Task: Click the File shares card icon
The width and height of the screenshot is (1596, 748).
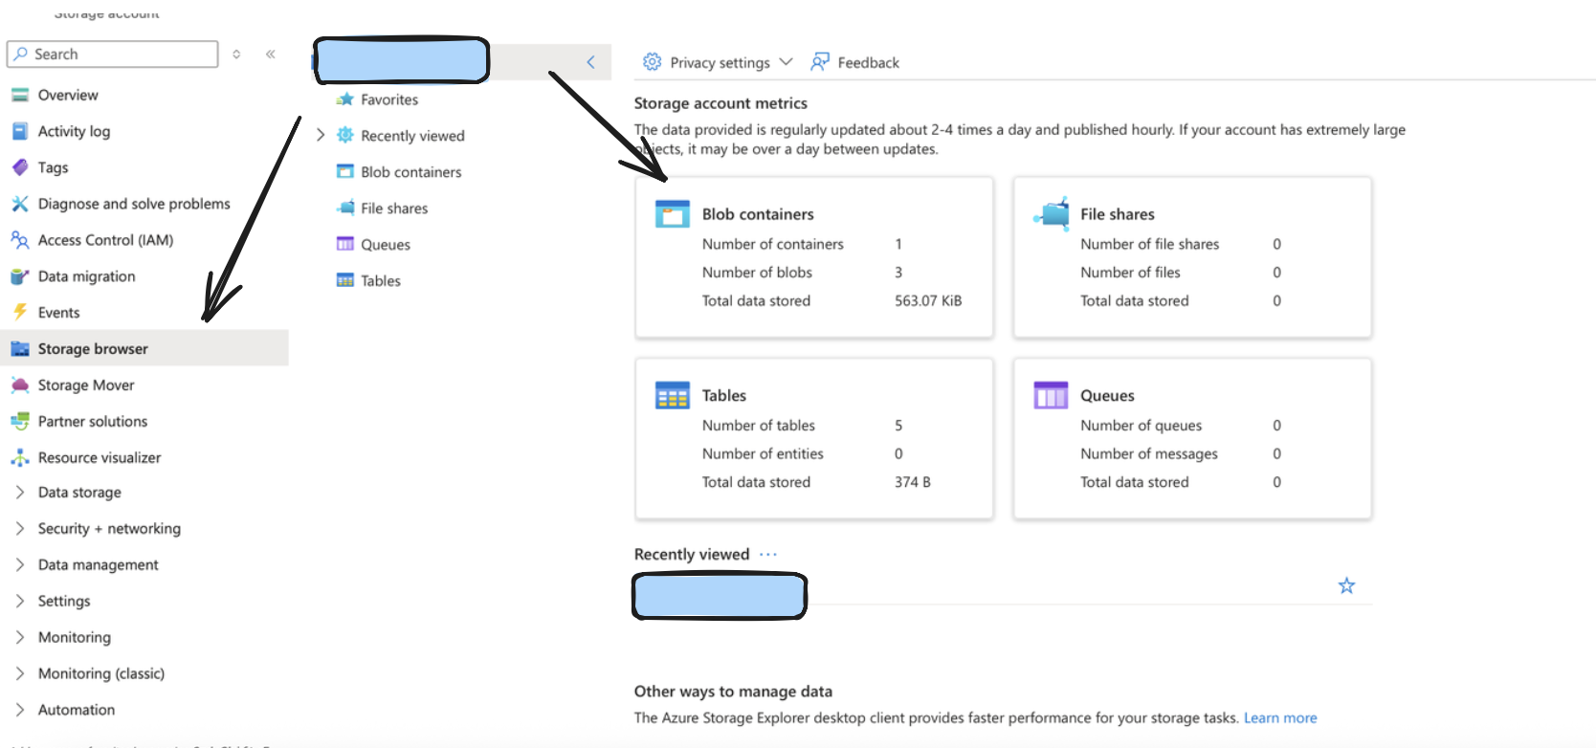Action: point(1052,213)
